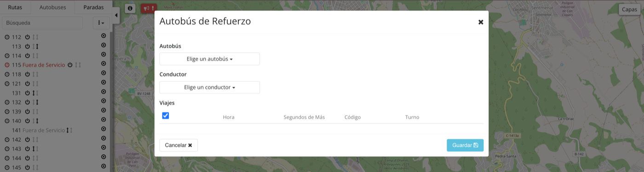
Task: Toggle the select-all Viajes checkbox
Action: pyautogui.click(x=166, y=116)
